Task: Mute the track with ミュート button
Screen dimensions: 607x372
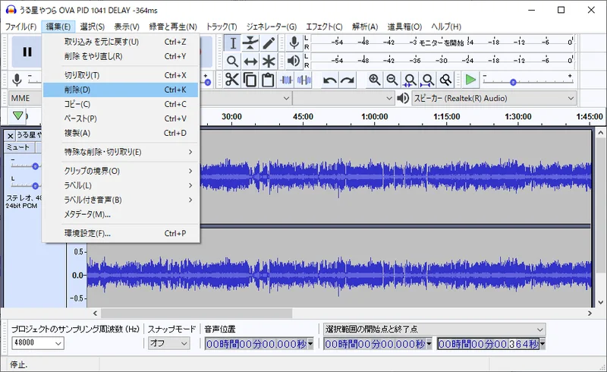Action: [19, 147]
